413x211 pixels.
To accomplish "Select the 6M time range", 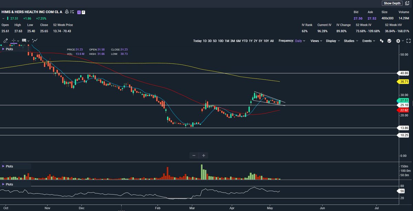I will click(238, 41).
